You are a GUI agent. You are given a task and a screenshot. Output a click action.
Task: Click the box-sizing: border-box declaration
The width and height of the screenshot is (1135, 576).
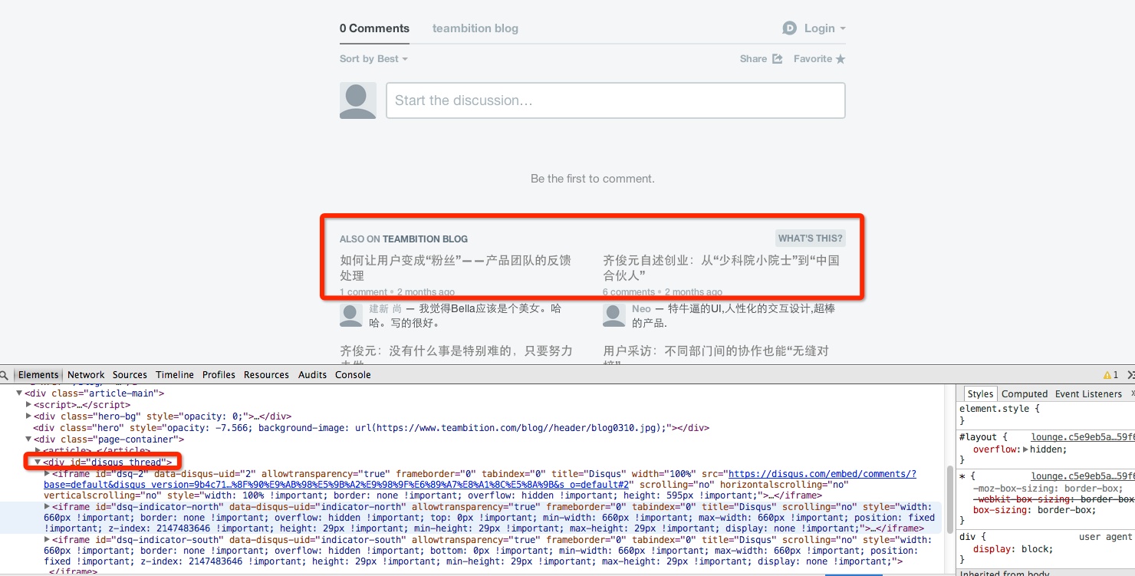pos(1035,511)
